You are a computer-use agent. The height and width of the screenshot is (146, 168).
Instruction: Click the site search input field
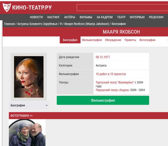[122, 8]
